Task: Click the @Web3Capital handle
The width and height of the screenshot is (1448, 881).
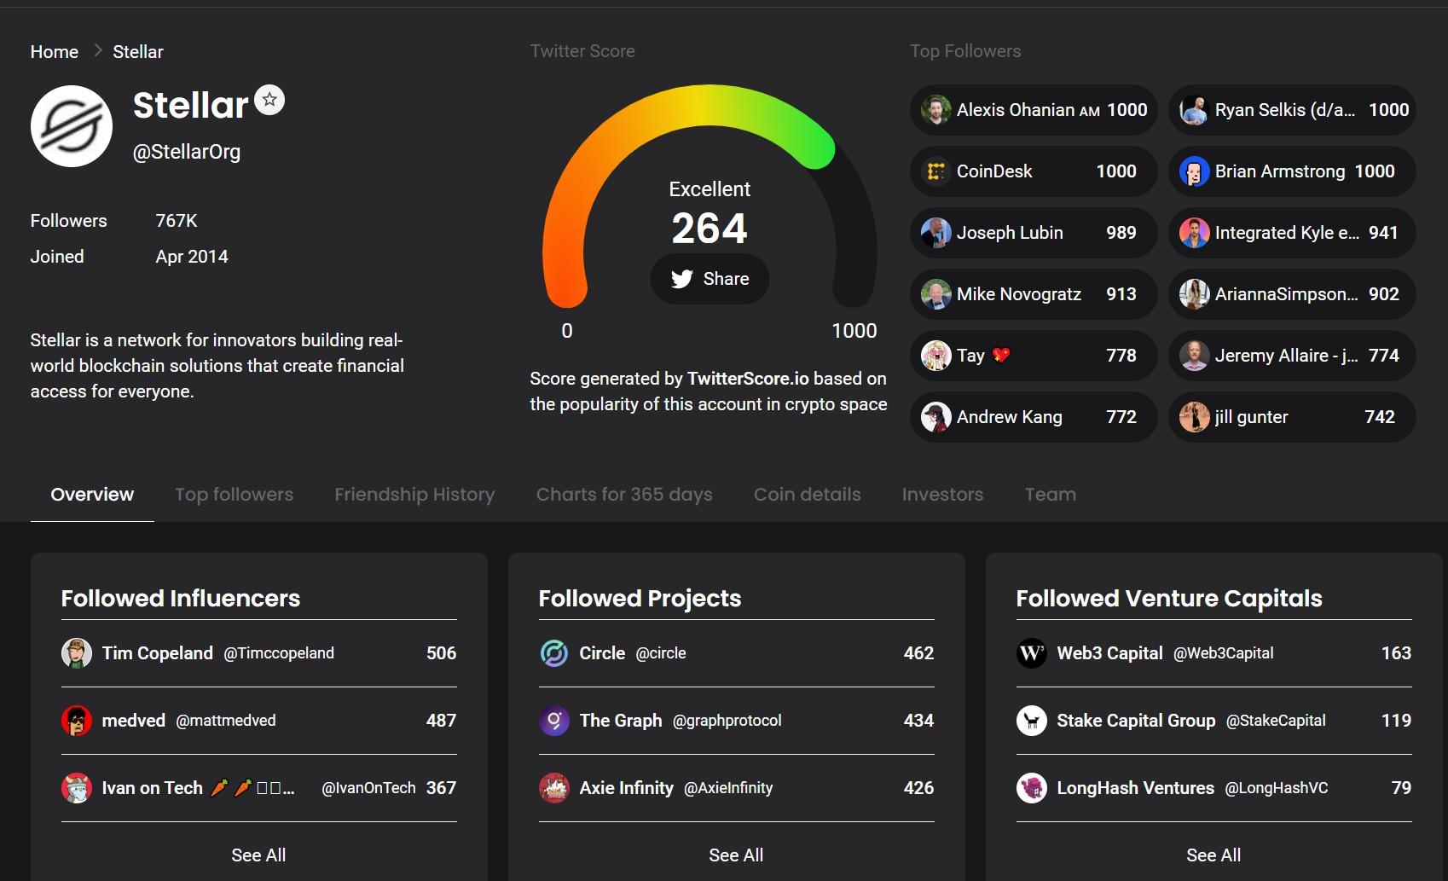Action: pos(1224,653)
